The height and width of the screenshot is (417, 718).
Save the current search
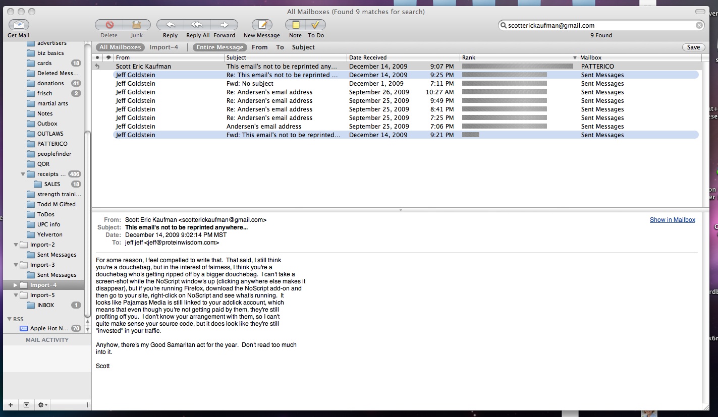click(693, 47)
